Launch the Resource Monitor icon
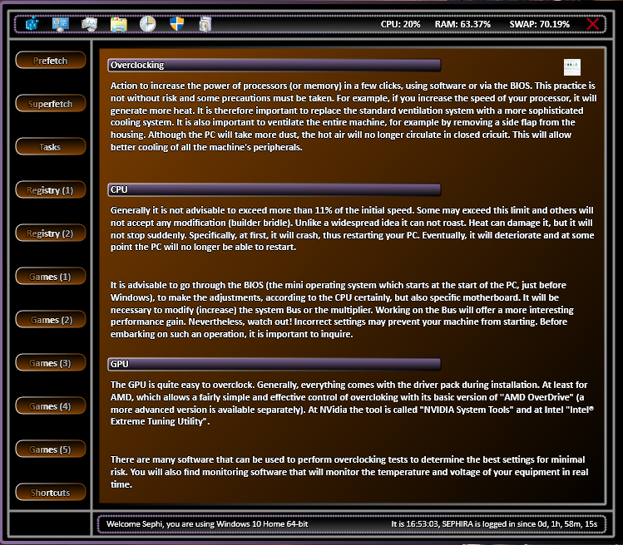623x545 pixels. pos(89,24)
